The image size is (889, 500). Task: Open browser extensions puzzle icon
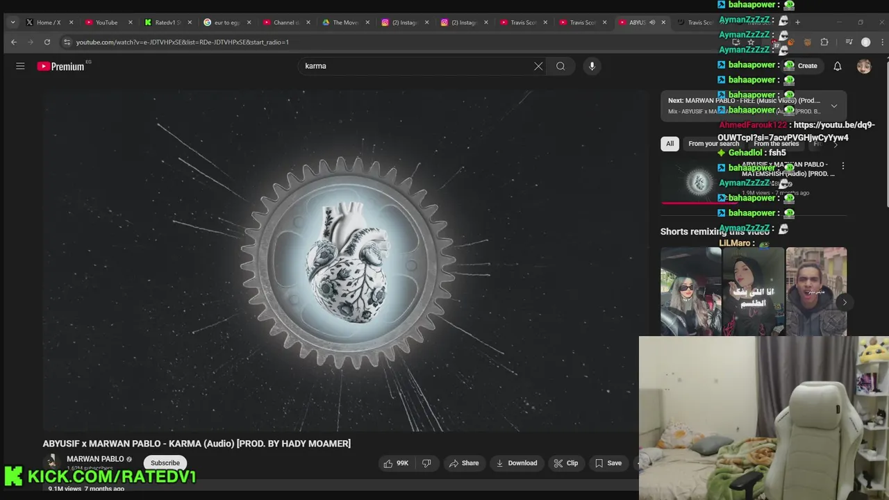(x=824, y=42)
